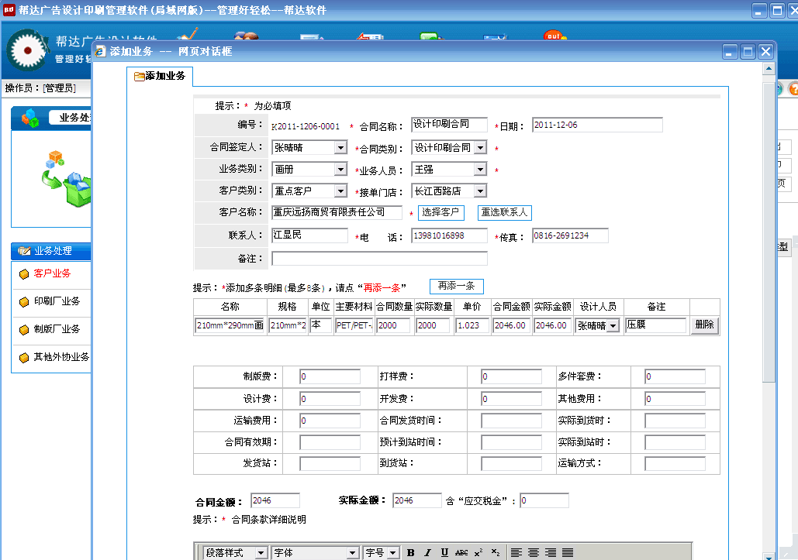Click the scroll down arrow of the dialog
Image resolution: width=798 pixels, height=560 pixels.
coord(769,556)
